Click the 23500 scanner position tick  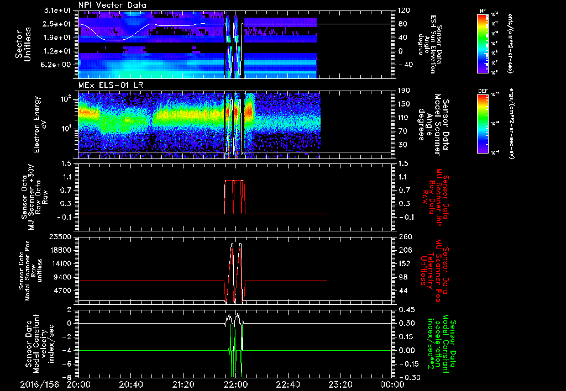pos(61,236)
